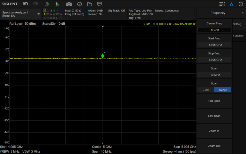Open the menu list settings icon
Image resolution: width=246 pixels, height=154 pixels.
(x=222, y=4)
